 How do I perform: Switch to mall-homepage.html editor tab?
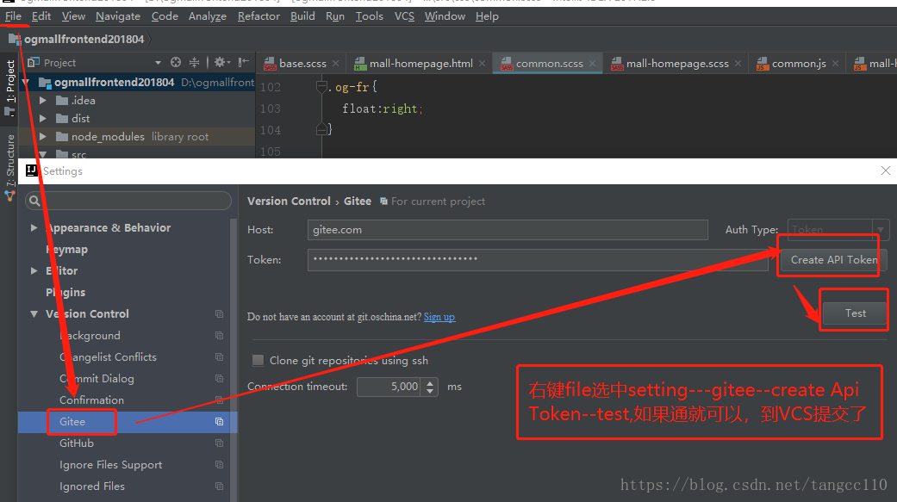[x=421, y=64]
